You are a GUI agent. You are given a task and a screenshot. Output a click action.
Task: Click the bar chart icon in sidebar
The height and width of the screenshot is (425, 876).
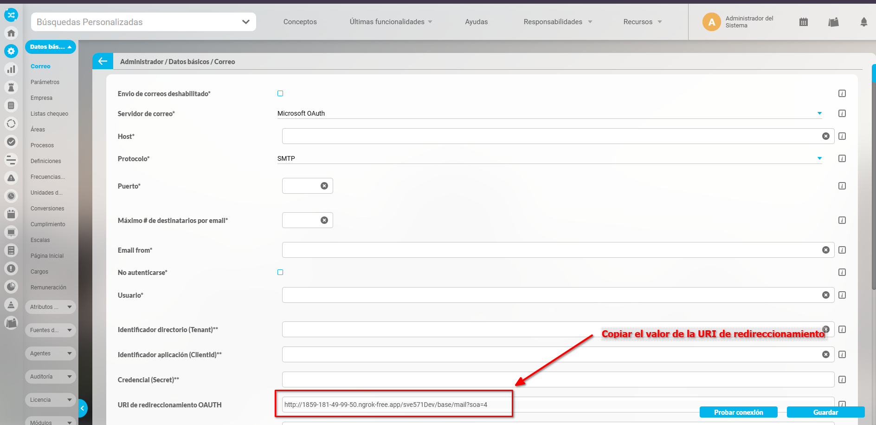pyautogui.click(x=11, y=69)
